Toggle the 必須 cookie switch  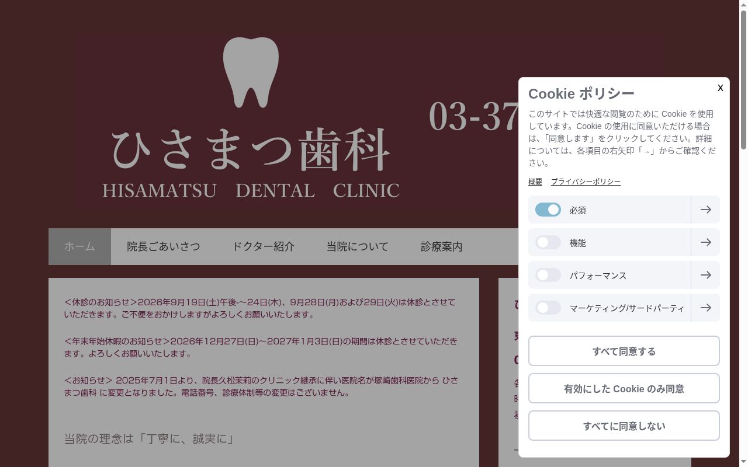point(548,210)
